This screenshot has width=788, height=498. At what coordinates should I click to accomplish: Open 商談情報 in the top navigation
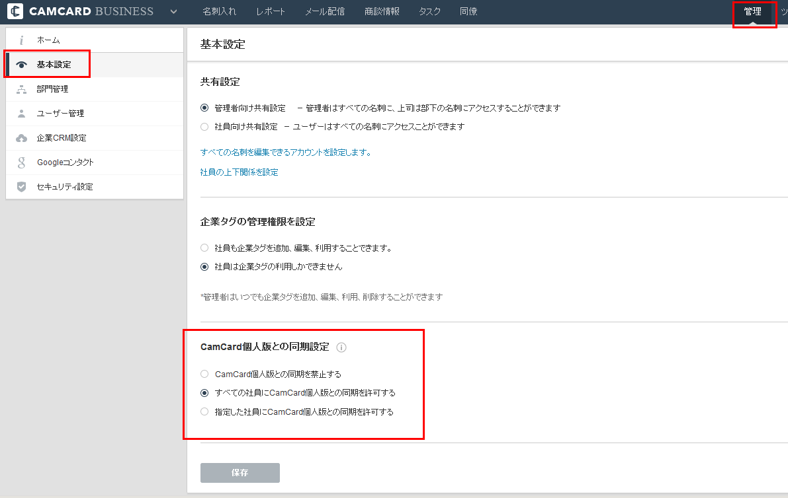[x=382, y=11]
